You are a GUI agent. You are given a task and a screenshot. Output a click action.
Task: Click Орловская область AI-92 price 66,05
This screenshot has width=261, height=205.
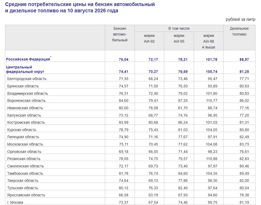click(x=153, y=152)
